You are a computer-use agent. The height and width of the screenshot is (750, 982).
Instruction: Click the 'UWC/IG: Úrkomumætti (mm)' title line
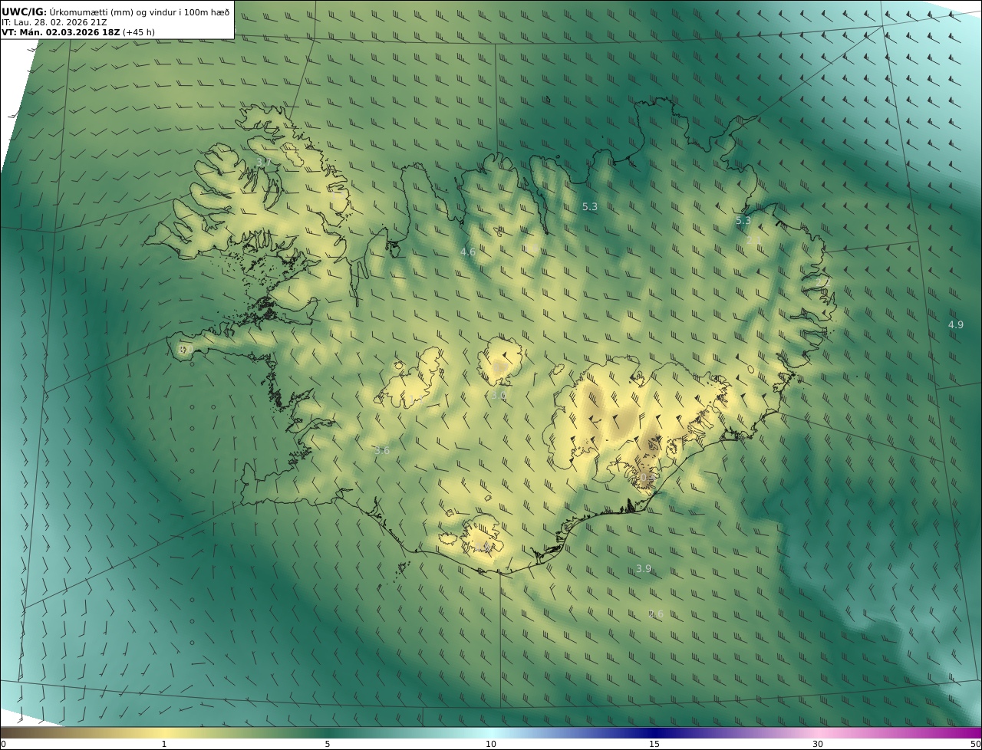click(x=116, y=12)
